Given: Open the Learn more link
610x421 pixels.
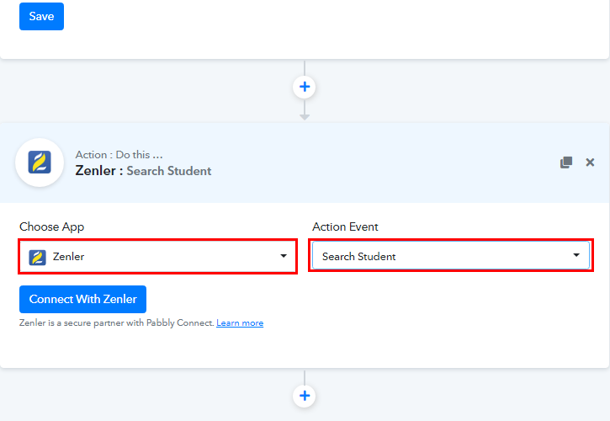Looking at the screenshot, I should (x=240, y=323).
